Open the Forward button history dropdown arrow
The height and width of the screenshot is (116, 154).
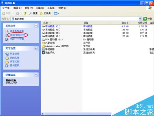point(21,13)
